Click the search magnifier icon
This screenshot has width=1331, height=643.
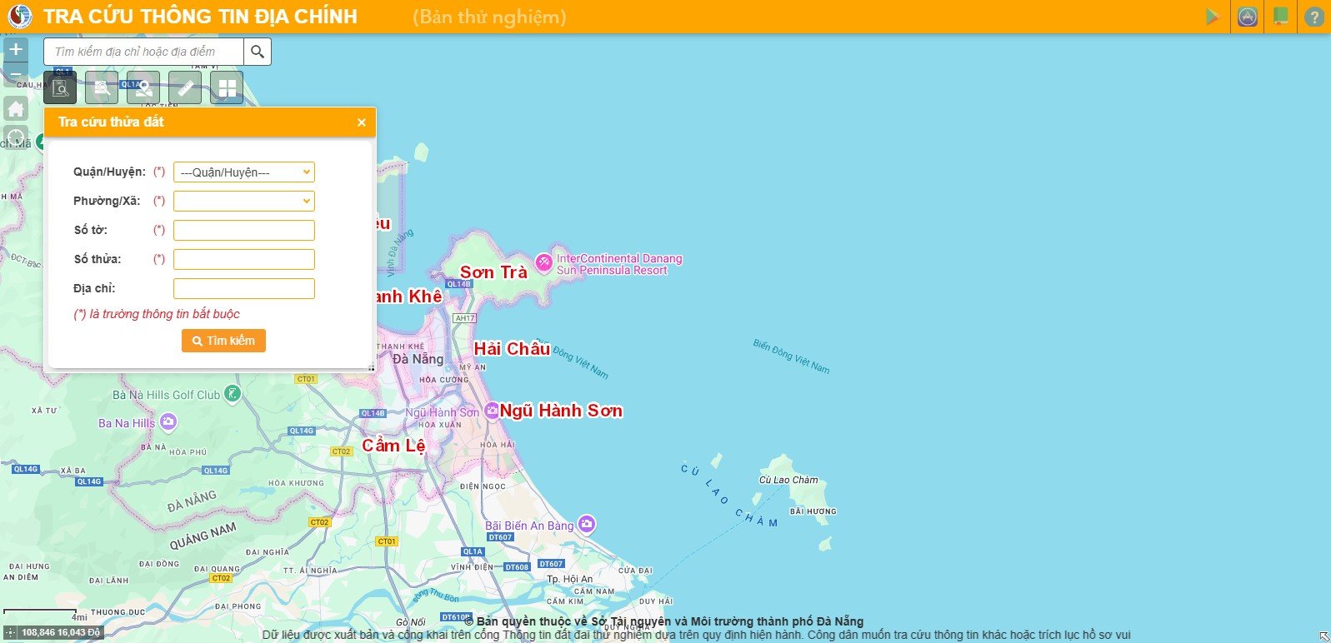(x=258, y=52)
